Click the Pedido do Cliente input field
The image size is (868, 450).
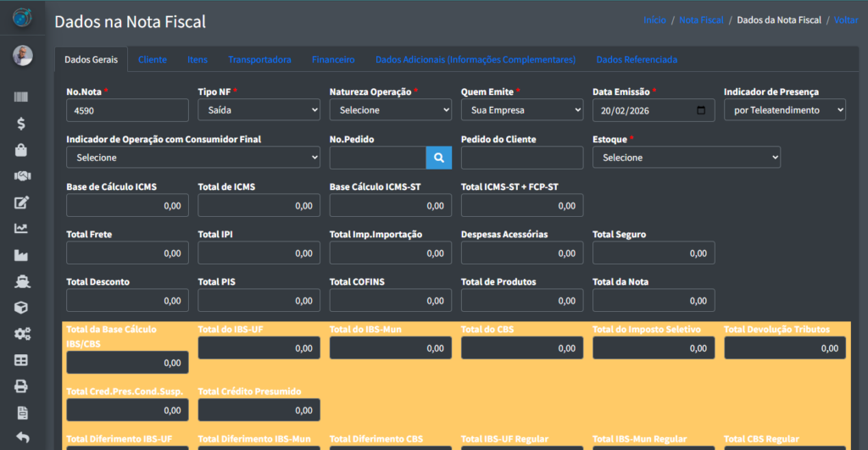[521, 158]
